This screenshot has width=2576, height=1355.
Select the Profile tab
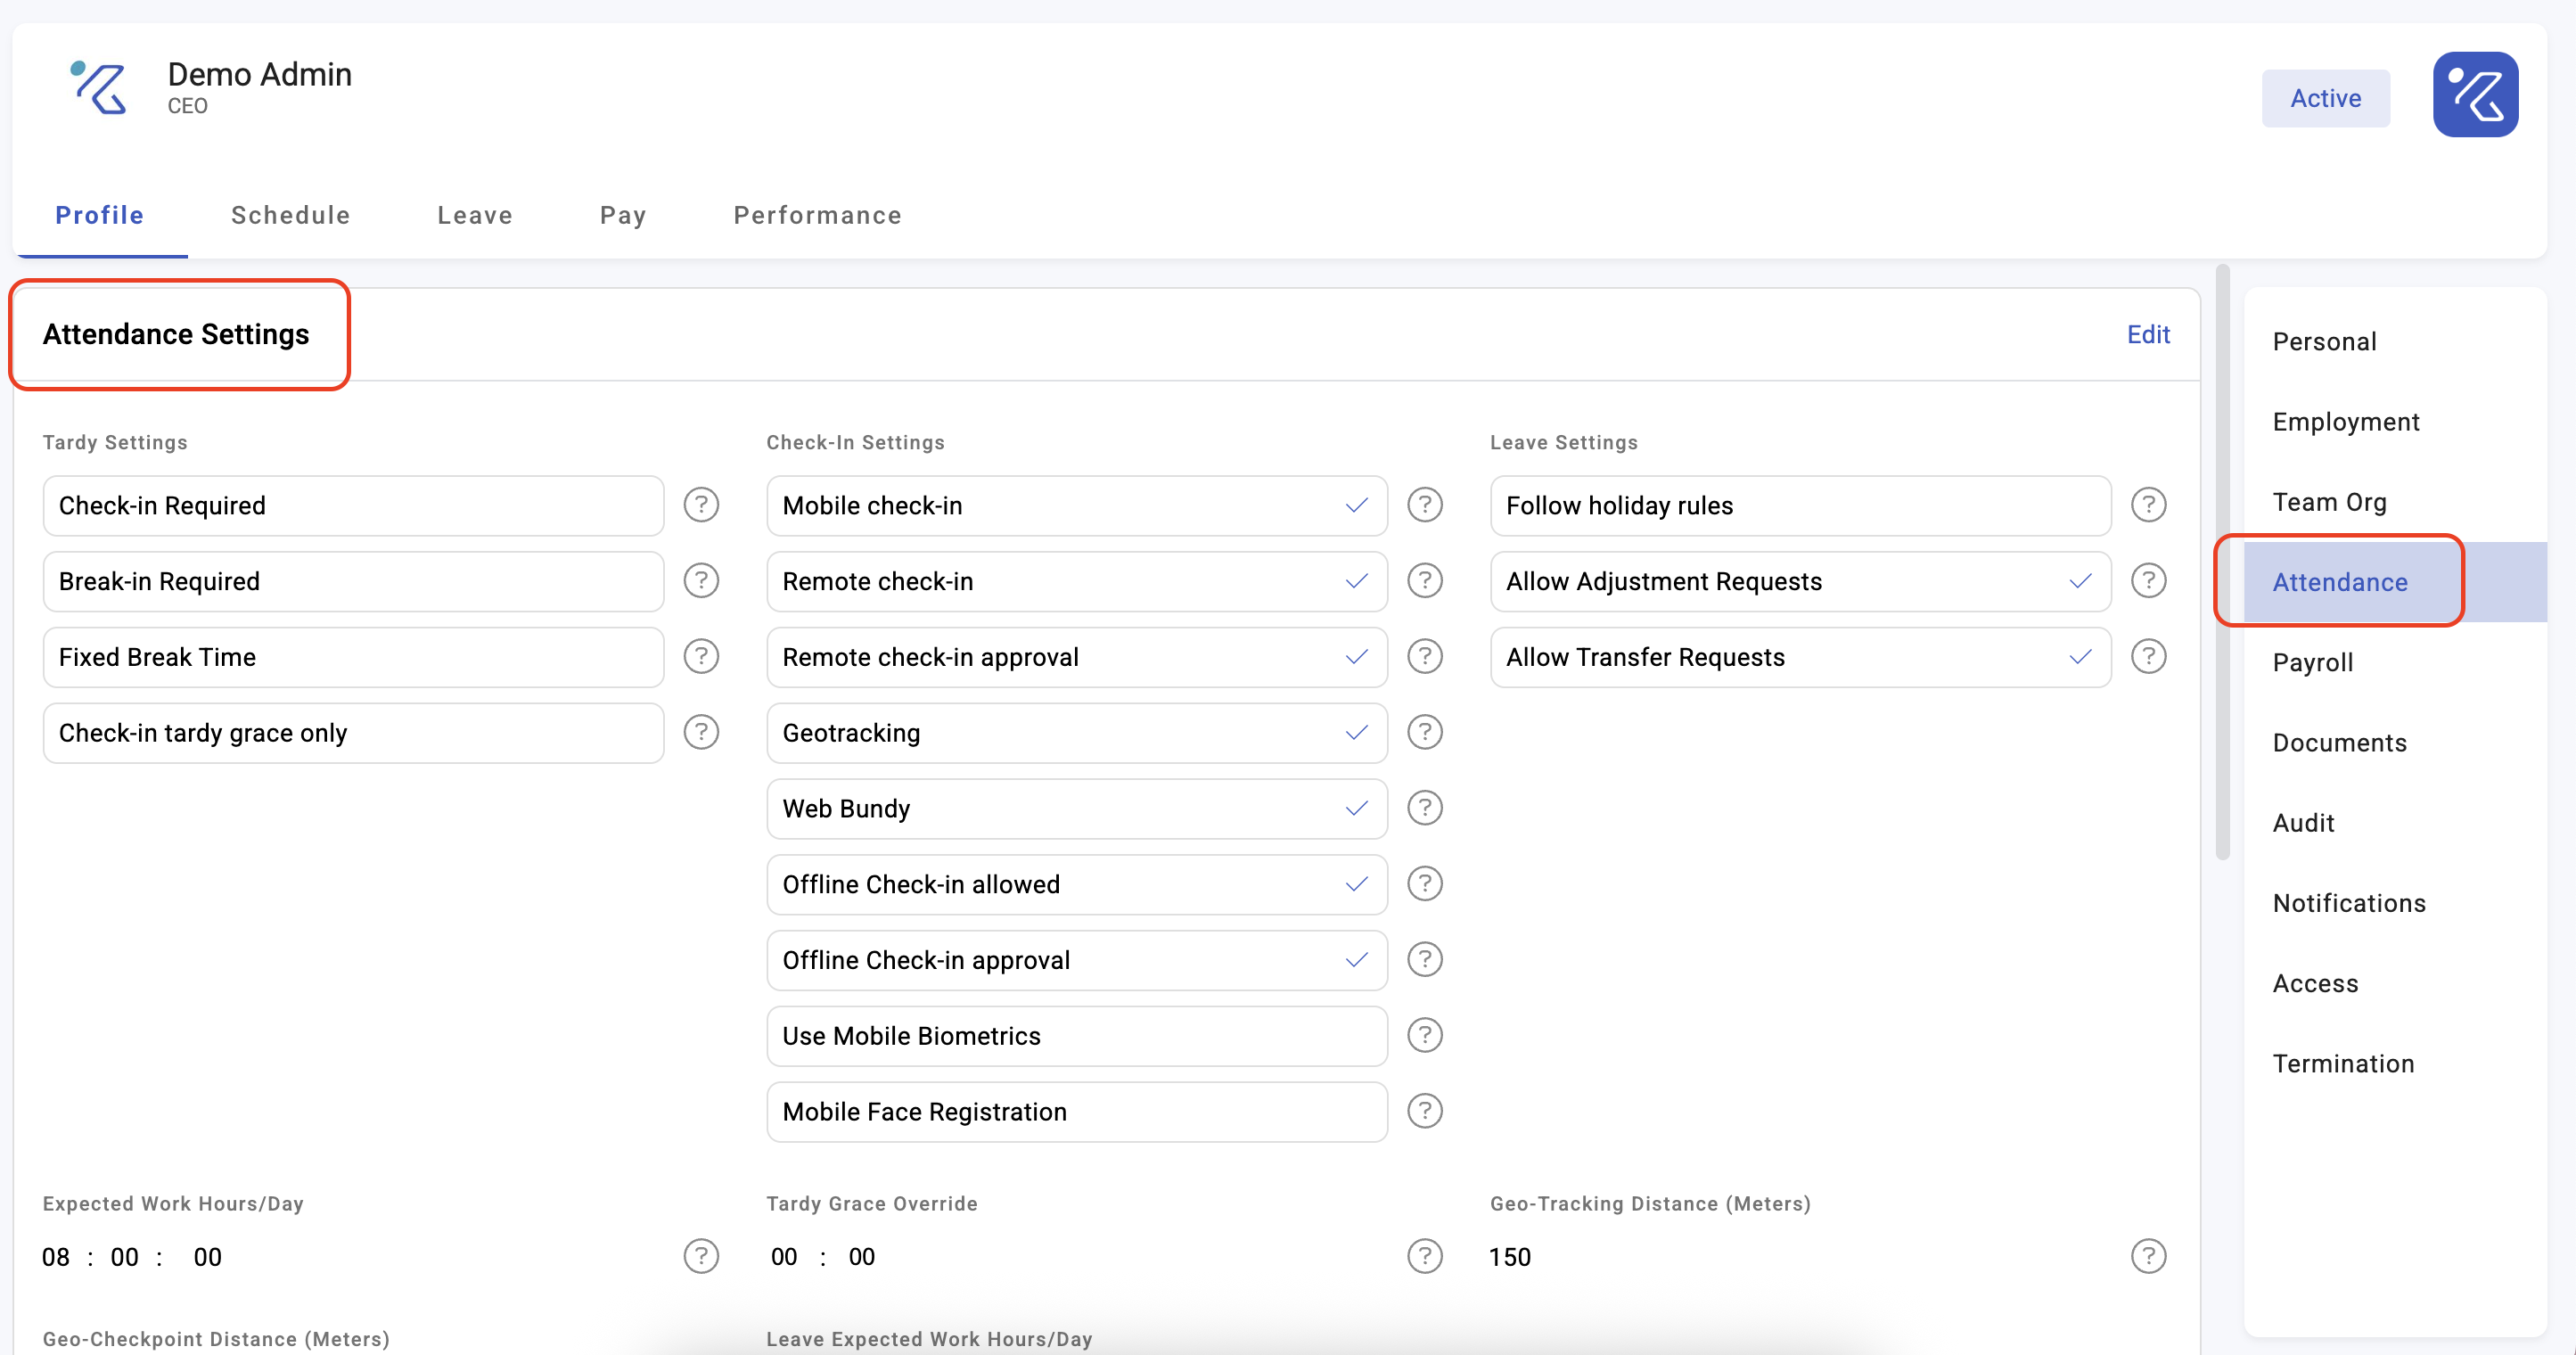tap(100, 215)
